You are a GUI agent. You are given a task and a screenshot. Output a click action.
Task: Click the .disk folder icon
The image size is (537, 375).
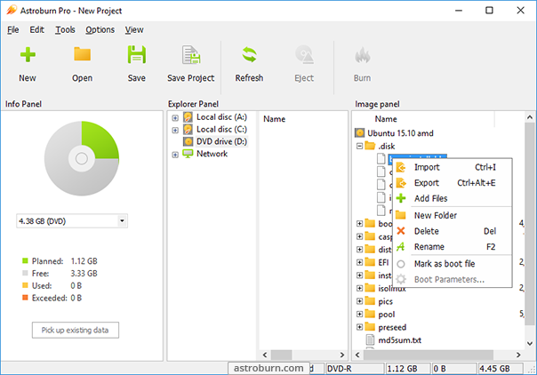tap(370, 146)
